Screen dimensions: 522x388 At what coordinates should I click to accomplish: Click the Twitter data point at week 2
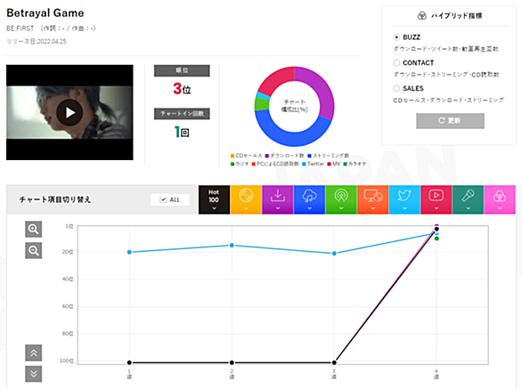tap(232, 246)
